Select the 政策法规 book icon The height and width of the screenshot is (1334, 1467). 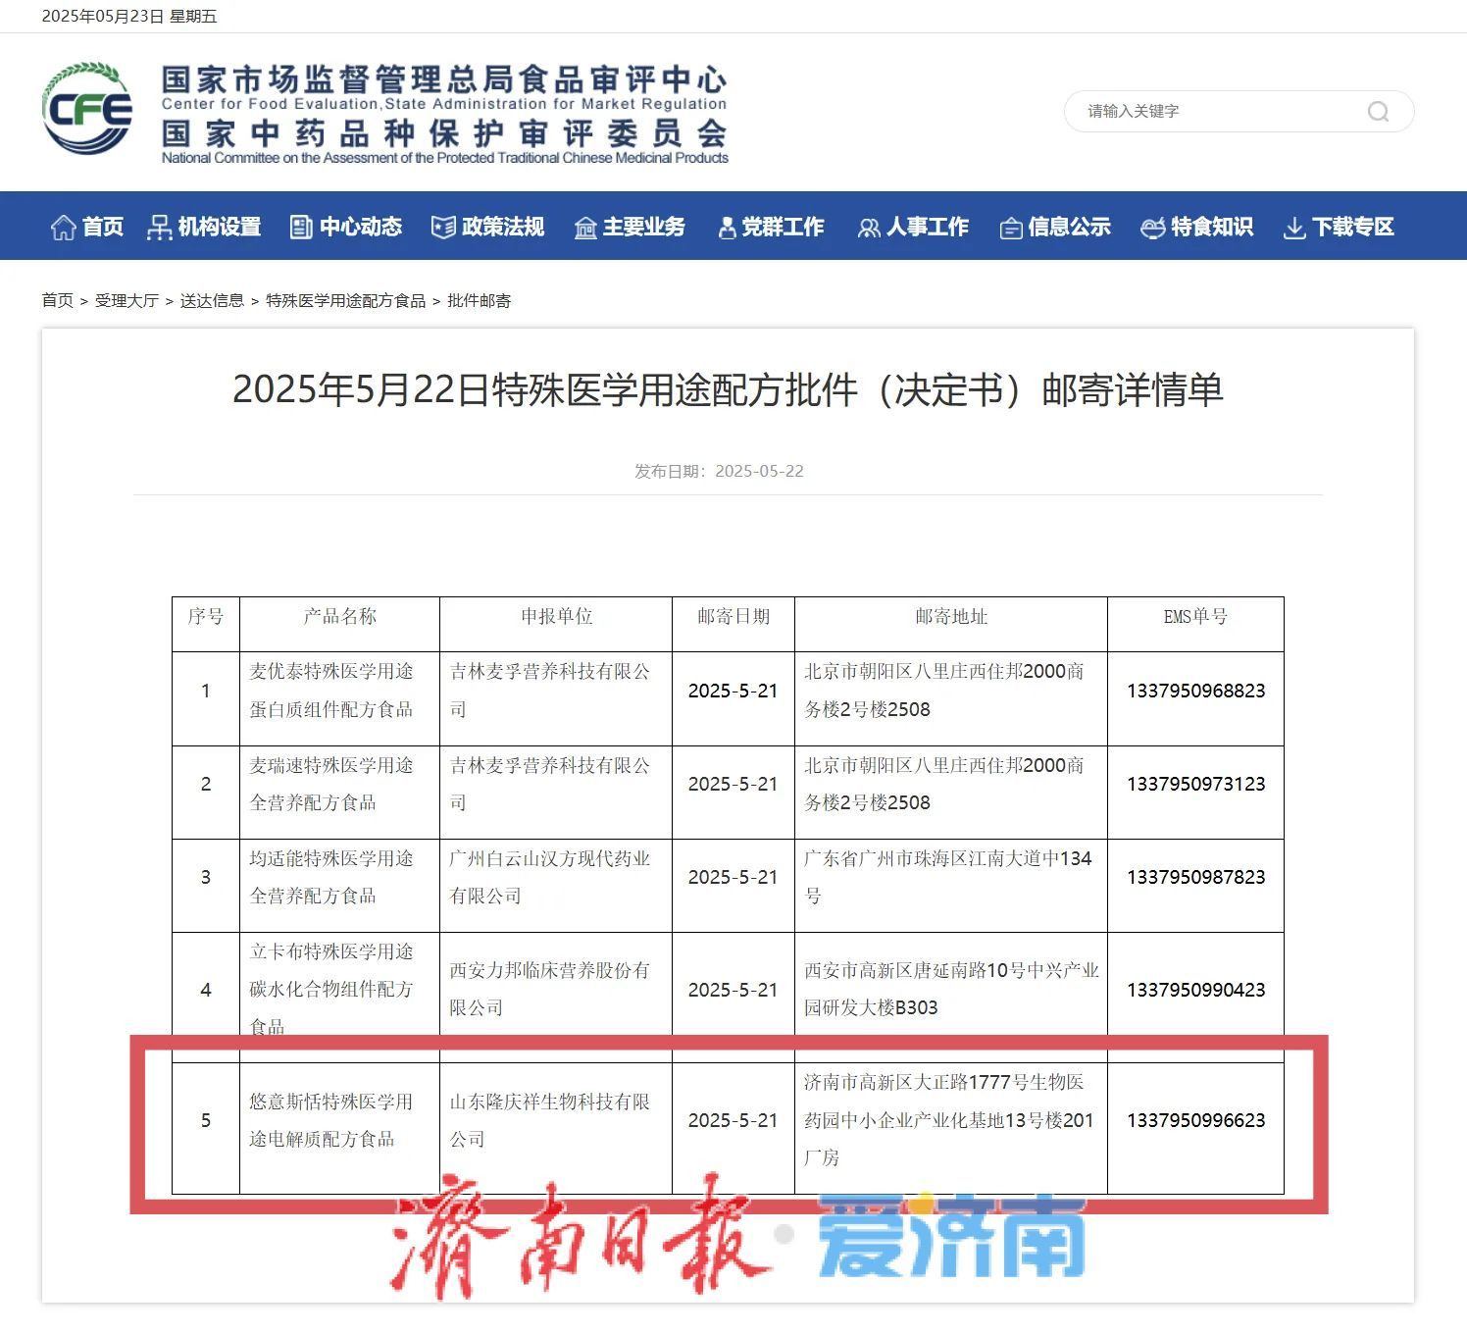442,227
